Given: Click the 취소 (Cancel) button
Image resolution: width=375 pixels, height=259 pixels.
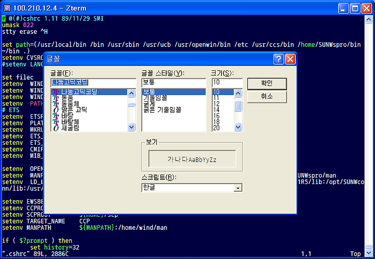Looking at the screenshot, I should pyautogui.click(x=267, y=97).
